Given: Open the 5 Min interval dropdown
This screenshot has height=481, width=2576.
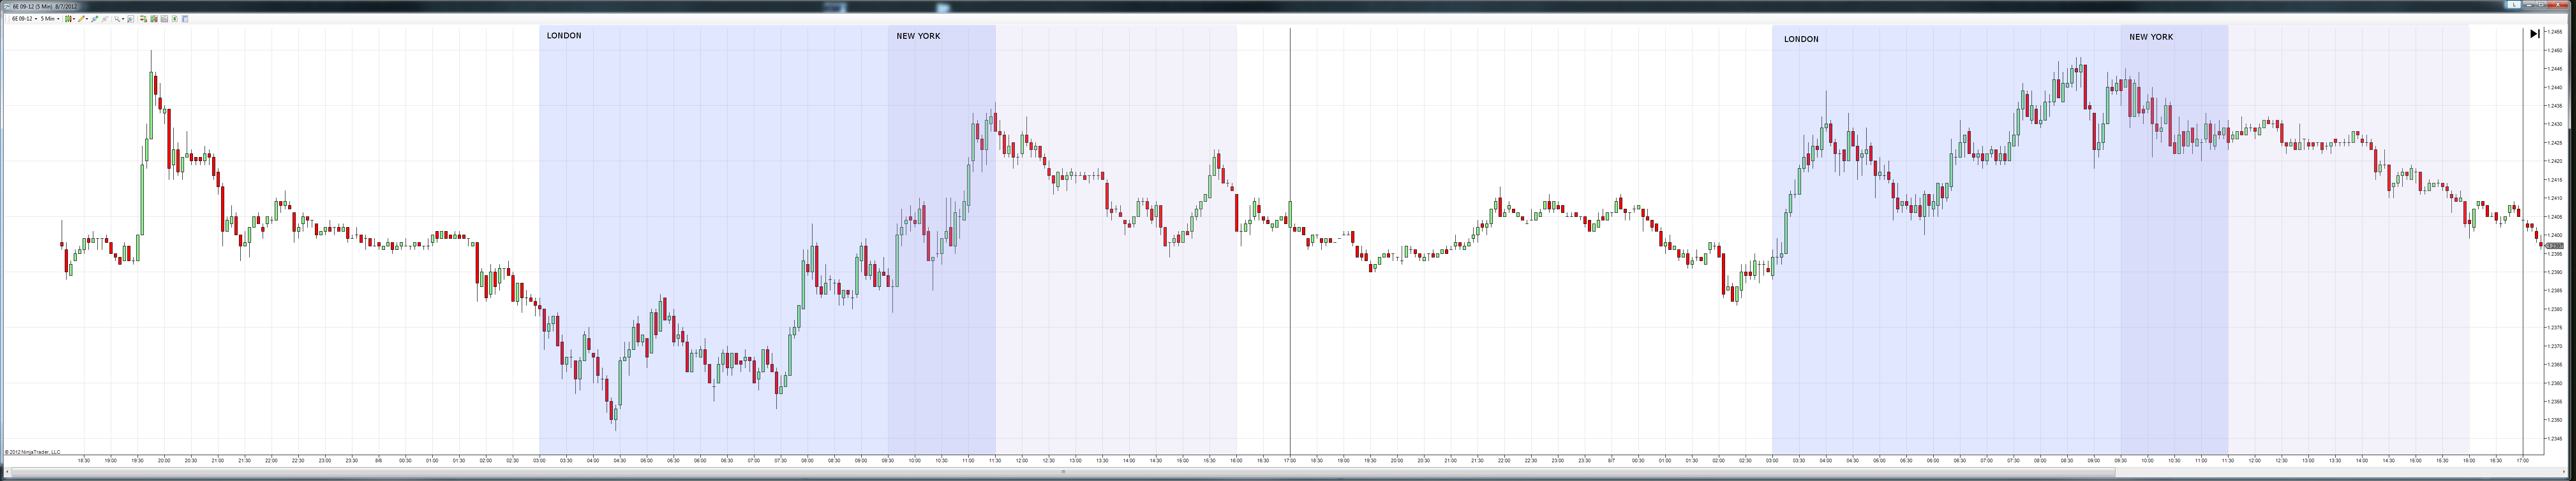Looking at the screenshot, I should (x=50, y=19).
